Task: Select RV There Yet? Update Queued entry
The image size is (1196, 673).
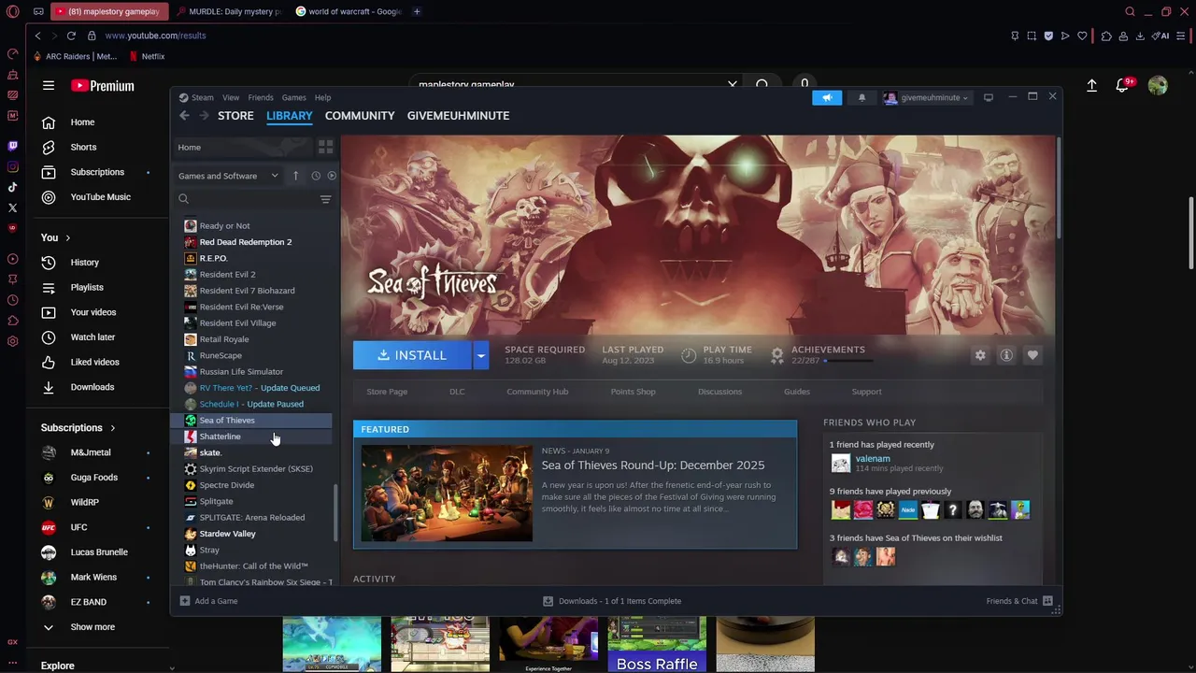Action: pos(259,388)
